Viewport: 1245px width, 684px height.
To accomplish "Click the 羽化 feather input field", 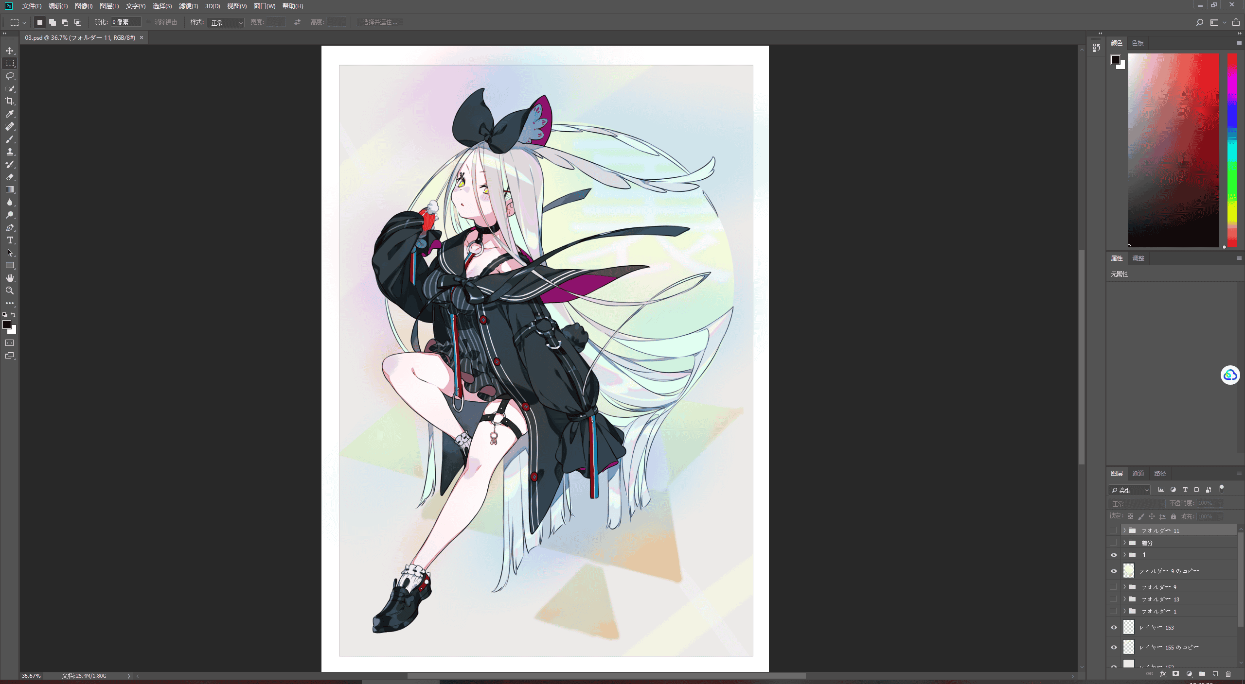I will coord(126,22).
